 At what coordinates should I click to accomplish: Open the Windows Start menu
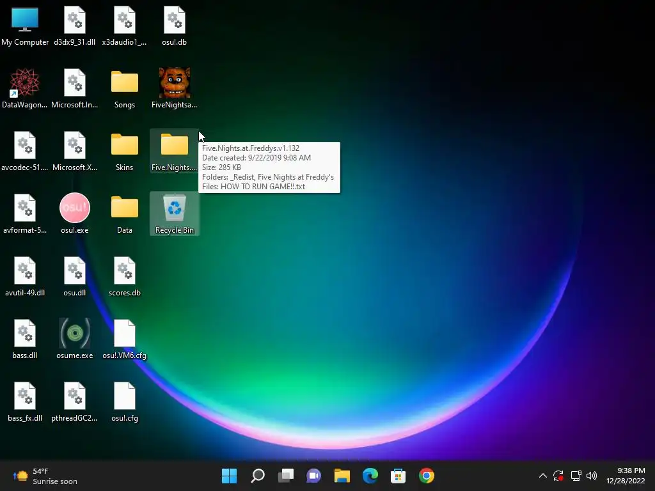tap(230, 476)
